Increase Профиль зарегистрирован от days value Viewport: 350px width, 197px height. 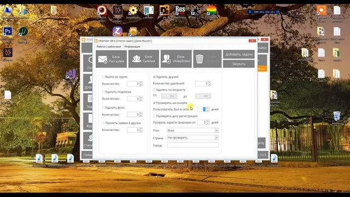point(208,121)
